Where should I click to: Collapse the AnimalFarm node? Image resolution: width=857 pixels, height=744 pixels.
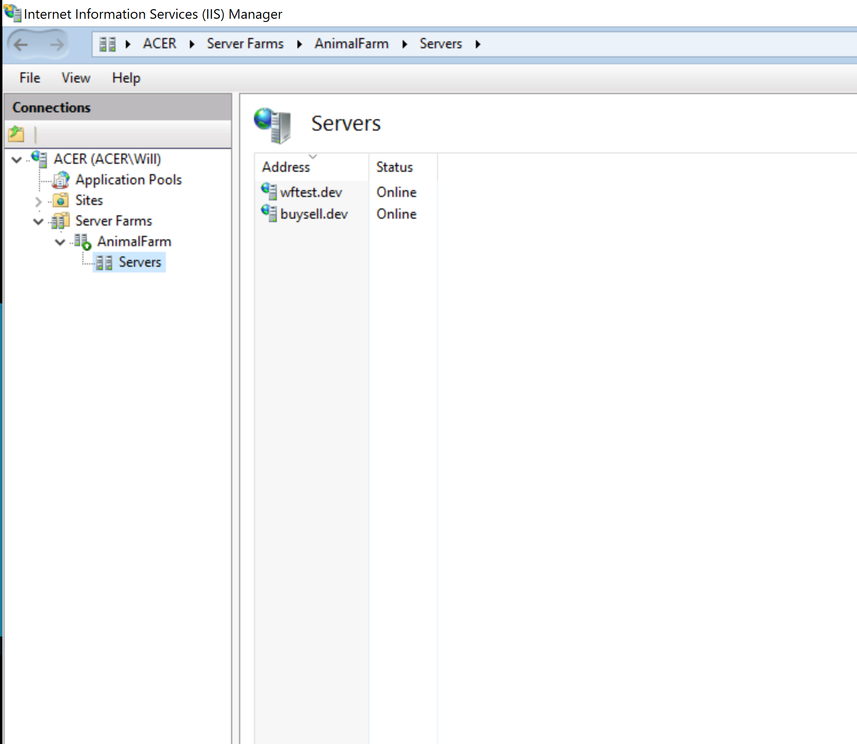pyautogui.click(x=59, y=242)
